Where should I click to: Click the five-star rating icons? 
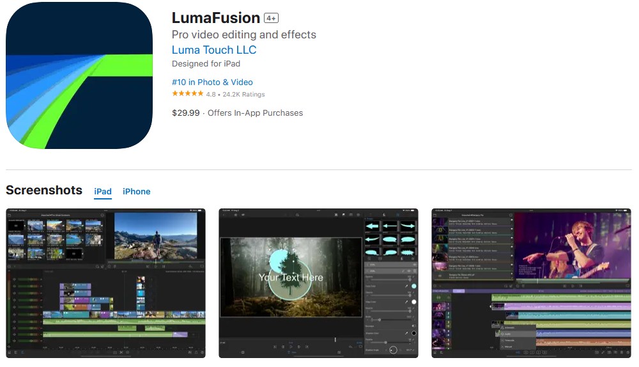click(187, 94)
